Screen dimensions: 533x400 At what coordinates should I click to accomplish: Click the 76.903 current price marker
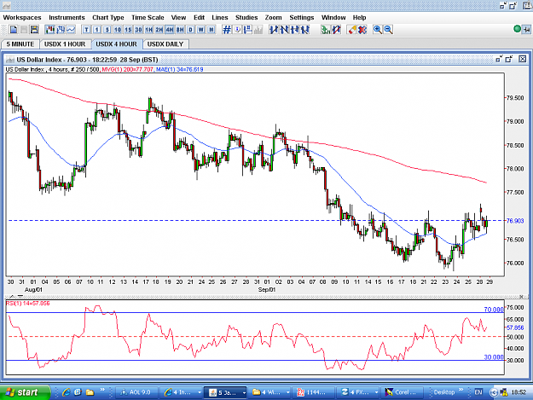click(515, 221)
